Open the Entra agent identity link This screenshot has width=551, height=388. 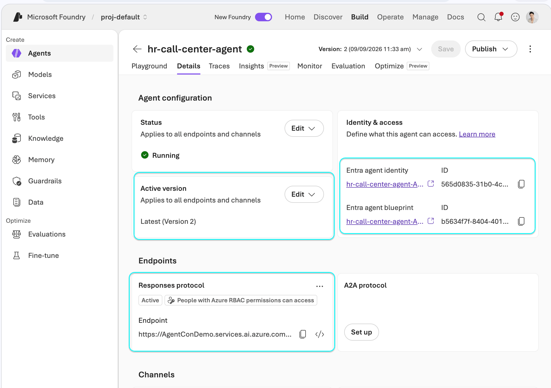point(385,184)
